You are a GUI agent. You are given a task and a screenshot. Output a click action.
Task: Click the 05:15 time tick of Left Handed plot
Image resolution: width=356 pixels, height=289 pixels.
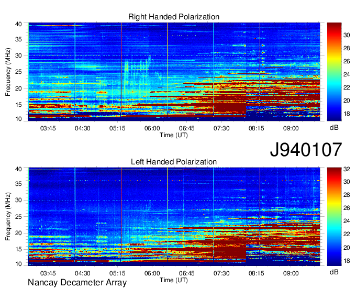click(x=117, y=273)
